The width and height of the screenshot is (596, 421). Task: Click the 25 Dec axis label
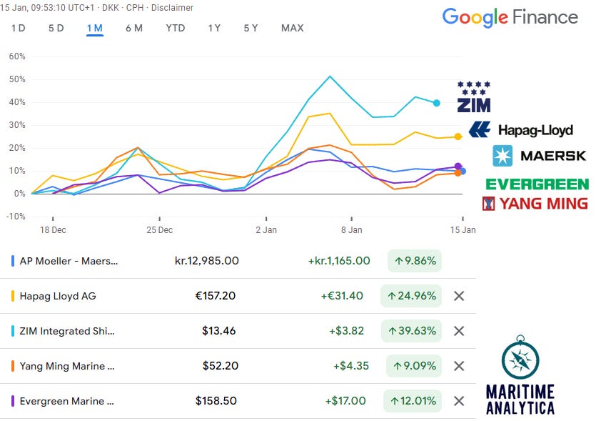coord(160,230)
